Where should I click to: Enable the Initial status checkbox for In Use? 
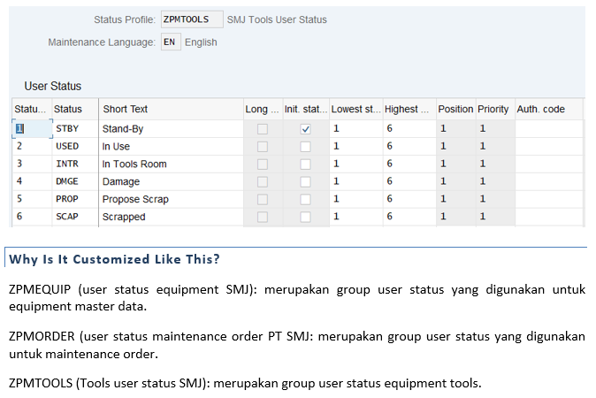coord(305,147)
